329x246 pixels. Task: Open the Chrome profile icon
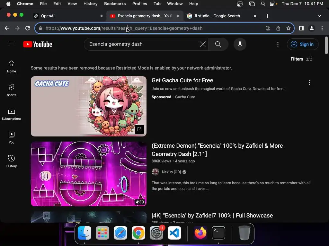(x=312, y=28)
